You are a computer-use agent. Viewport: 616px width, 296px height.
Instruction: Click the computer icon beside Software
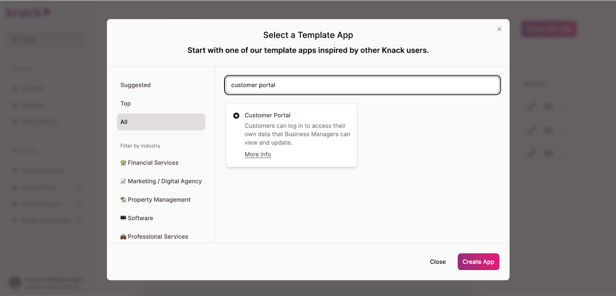pyautogui.click(x=123, y=218)
